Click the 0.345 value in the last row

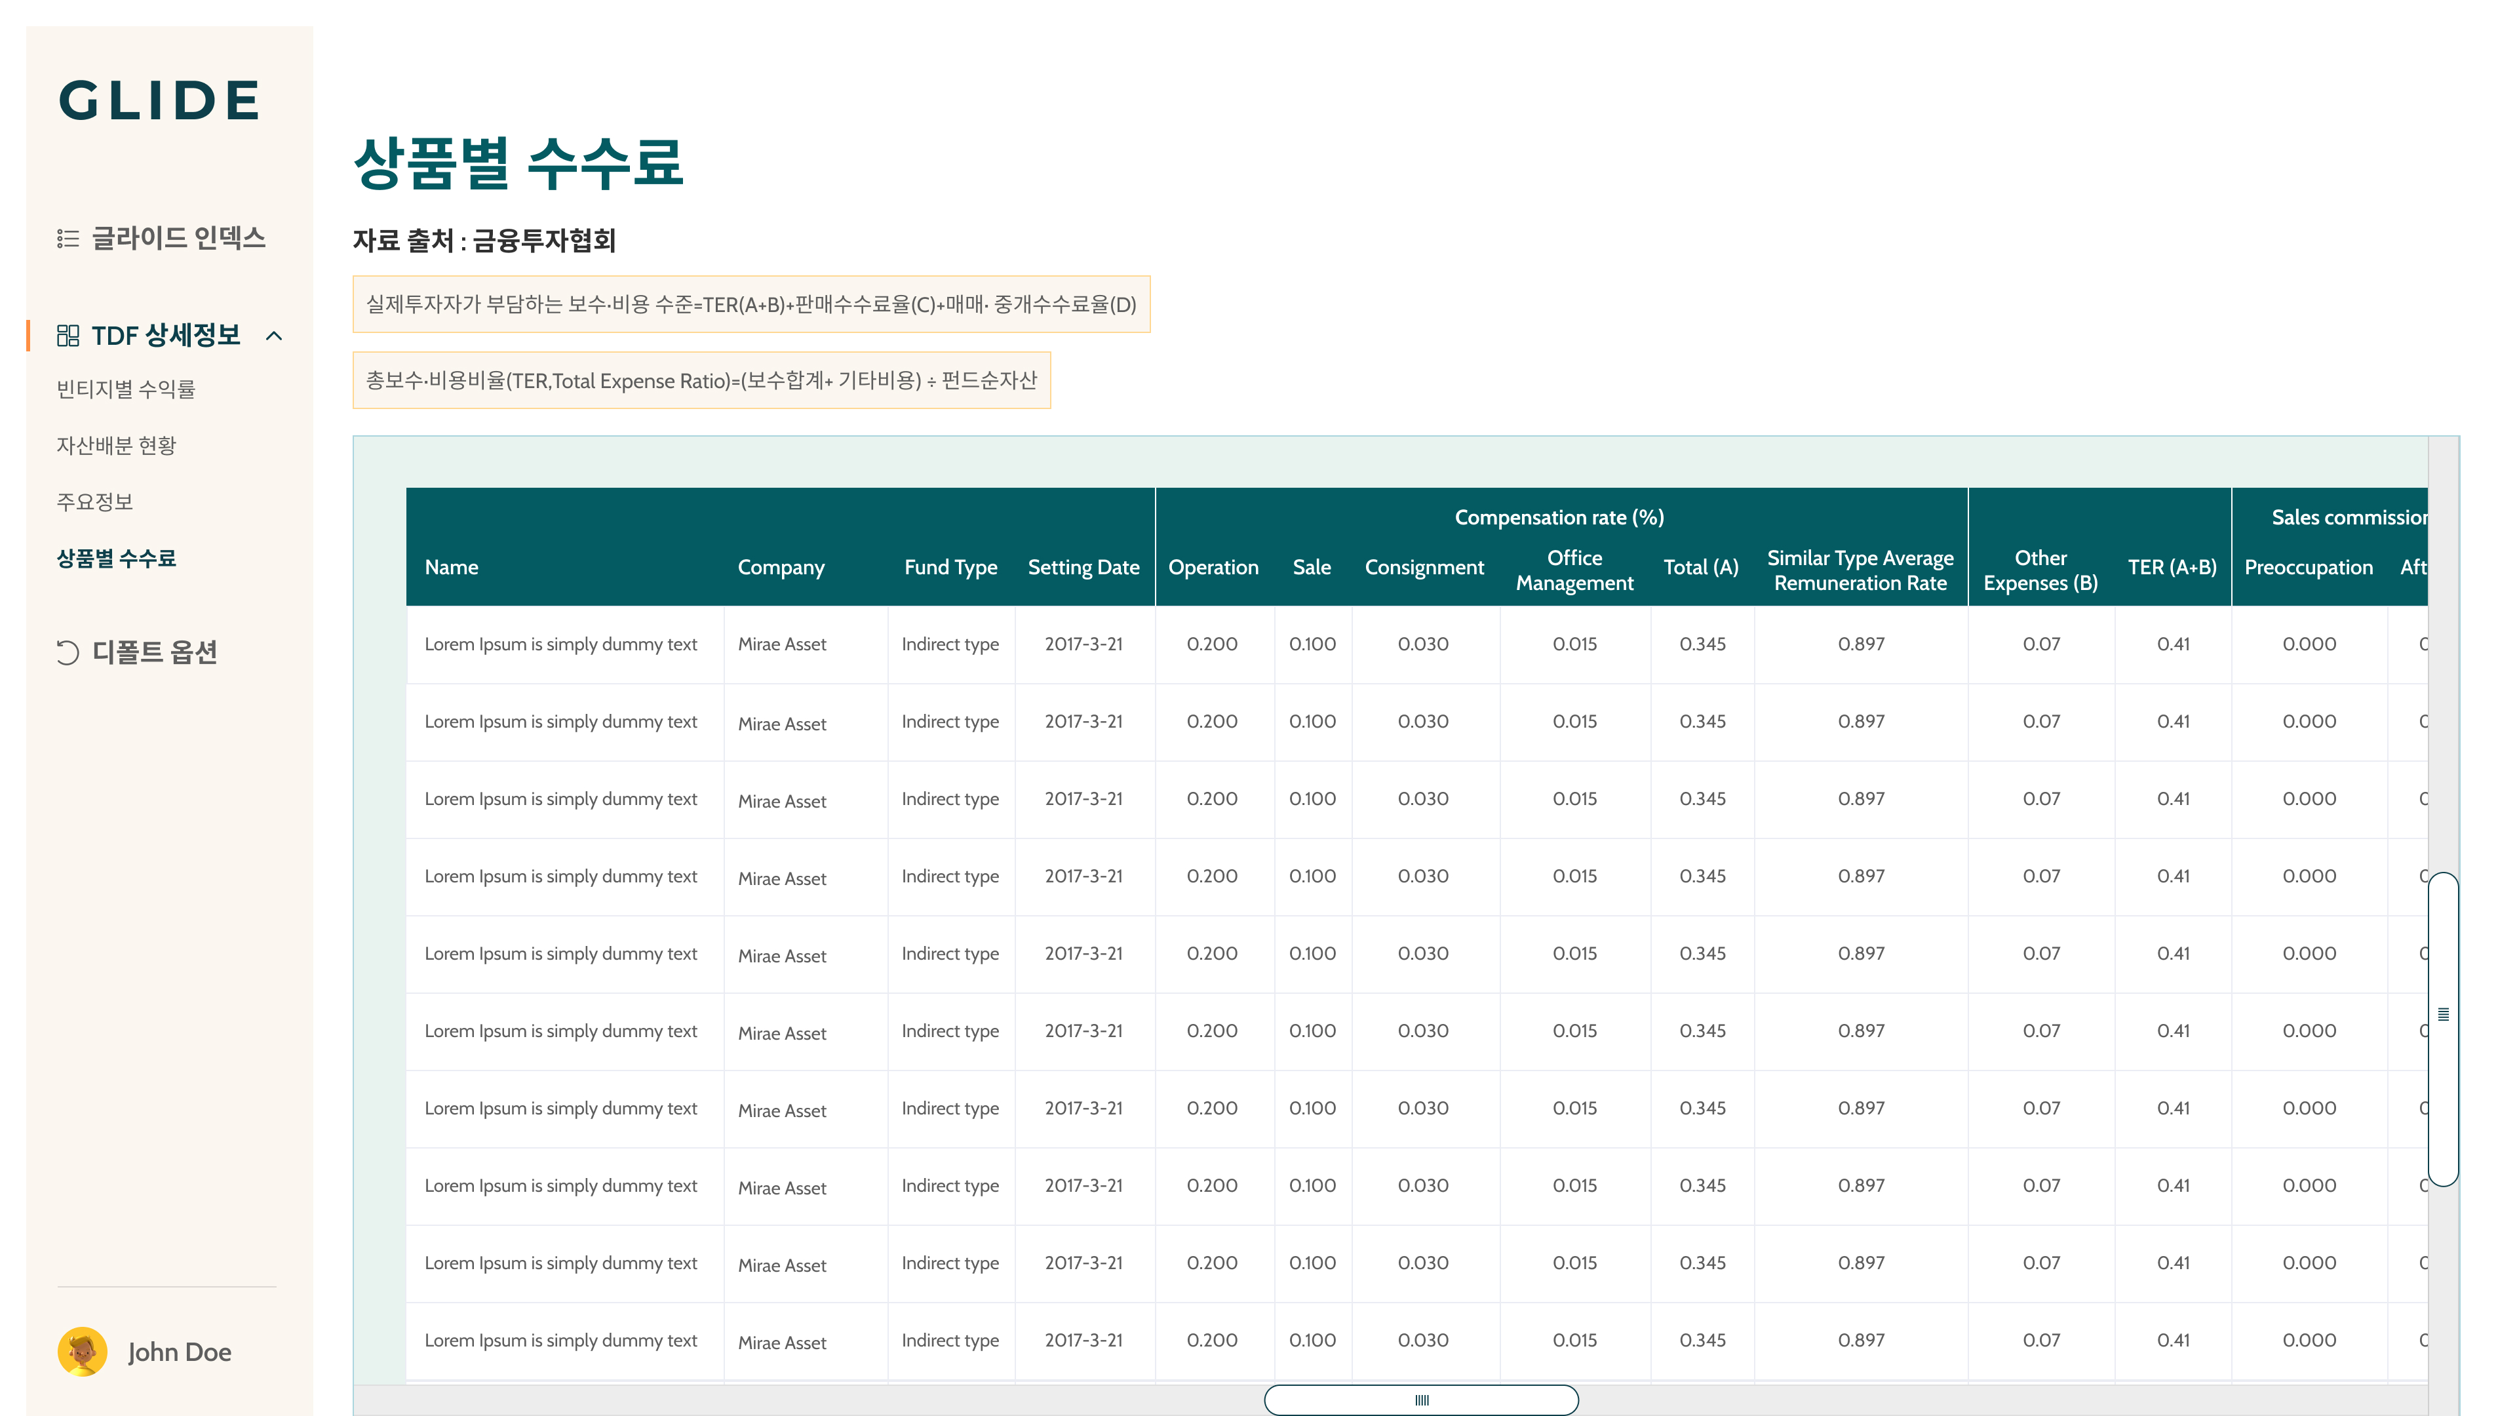click(x=1702, y=1340)
